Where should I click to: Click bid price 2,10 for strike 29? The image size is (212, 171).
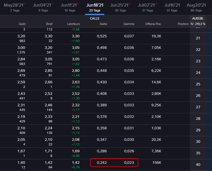click(21, 128)
